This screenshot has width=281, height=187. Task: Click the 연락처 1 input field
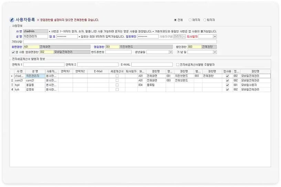click(x=44, y=65)
